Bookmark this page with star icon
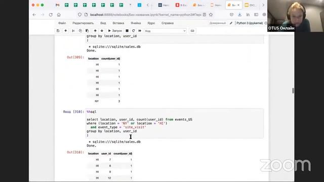 pyautogui.click(x=211, y=15)
